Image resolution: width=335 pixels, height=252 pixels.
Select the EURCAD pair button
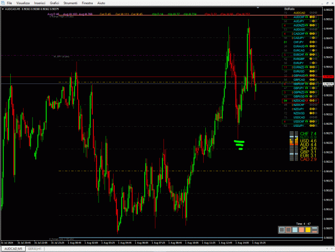click(299, 50)
